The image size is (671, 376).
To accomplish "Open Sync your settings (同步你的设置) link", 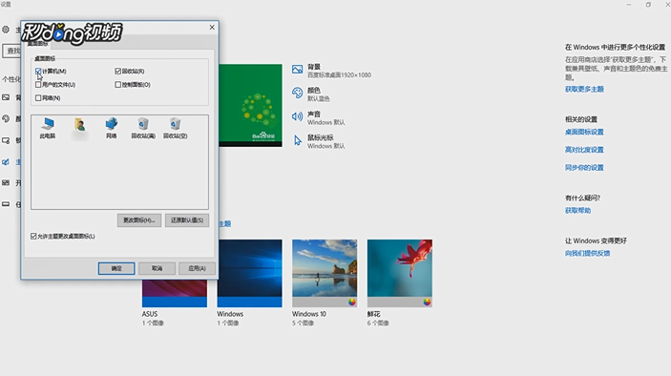I will coord(584,167).
